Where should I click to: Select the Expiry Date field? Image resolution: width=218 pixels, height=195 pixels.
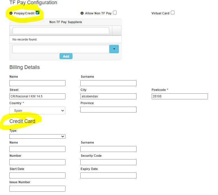(x=108, y=176)
